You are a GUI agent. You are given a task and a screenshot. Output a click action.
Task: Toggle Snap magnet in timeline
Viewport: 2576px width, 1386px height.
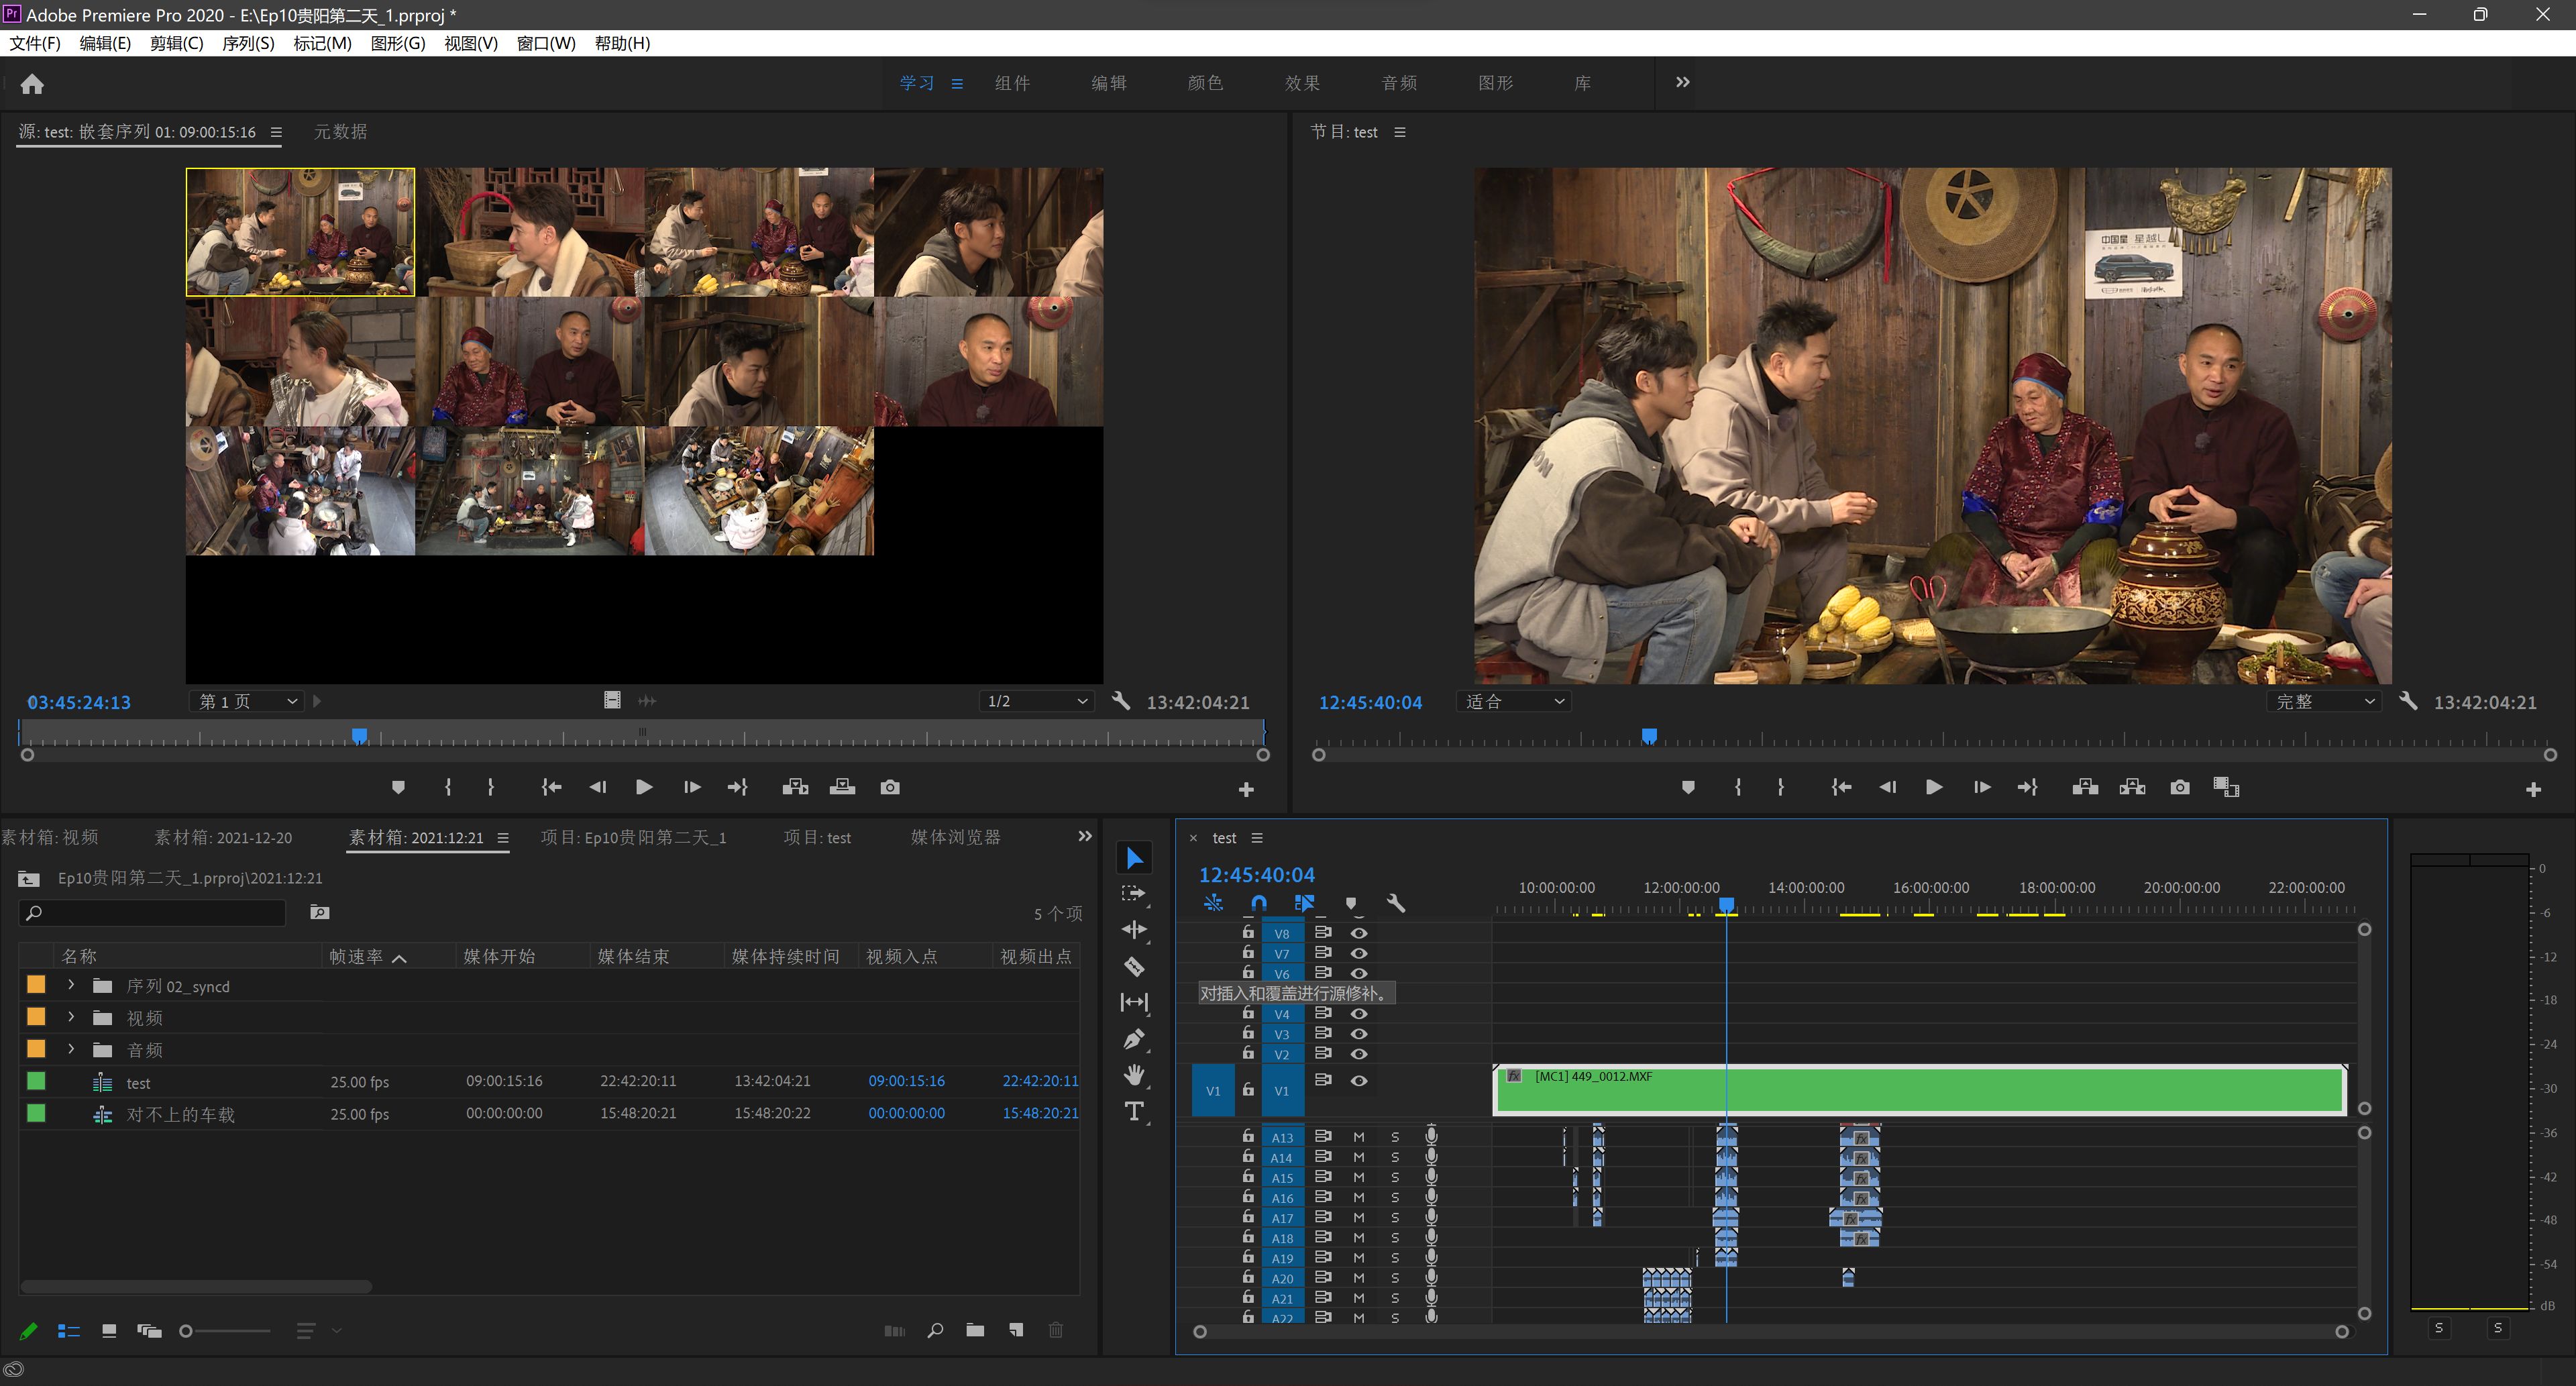click(1259, 903)
